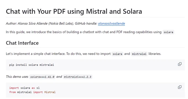Click the 'mistralai===1.2.3' version tag

click(x=78, y=77)
